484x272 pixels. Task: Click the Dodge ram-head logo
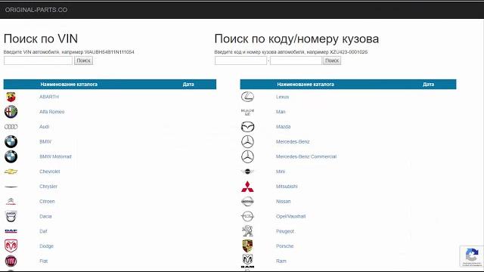coord(11,246)
